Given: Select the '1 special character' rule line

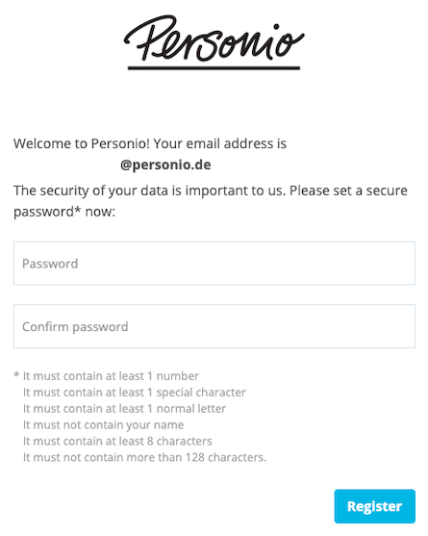Looking at the screenshot, I should click(135, 393).
